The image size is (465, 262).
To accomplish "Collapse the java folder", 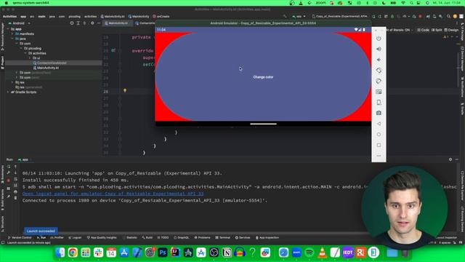I will [x=12, y=39].
